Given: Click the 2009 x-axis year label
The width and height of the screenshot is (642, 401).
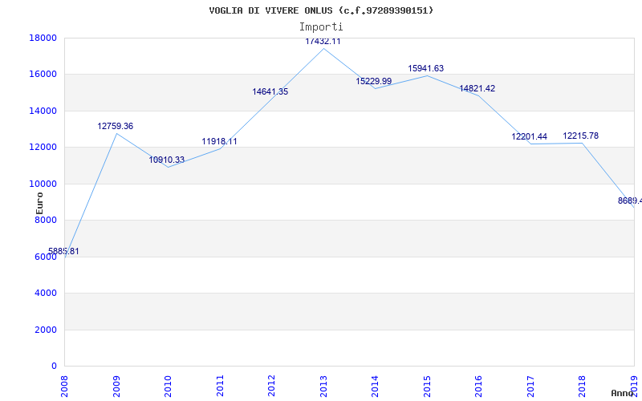Looking at the screenshot, I should pyautogui.click(x=116, y=387).
